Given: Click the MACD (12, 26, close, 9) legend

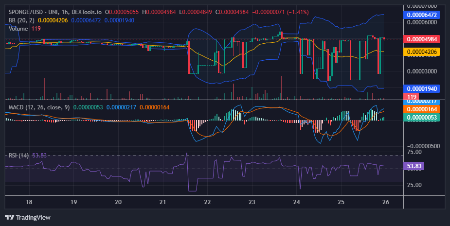Looking at the screenshot, I should click(x=39, y=107).
